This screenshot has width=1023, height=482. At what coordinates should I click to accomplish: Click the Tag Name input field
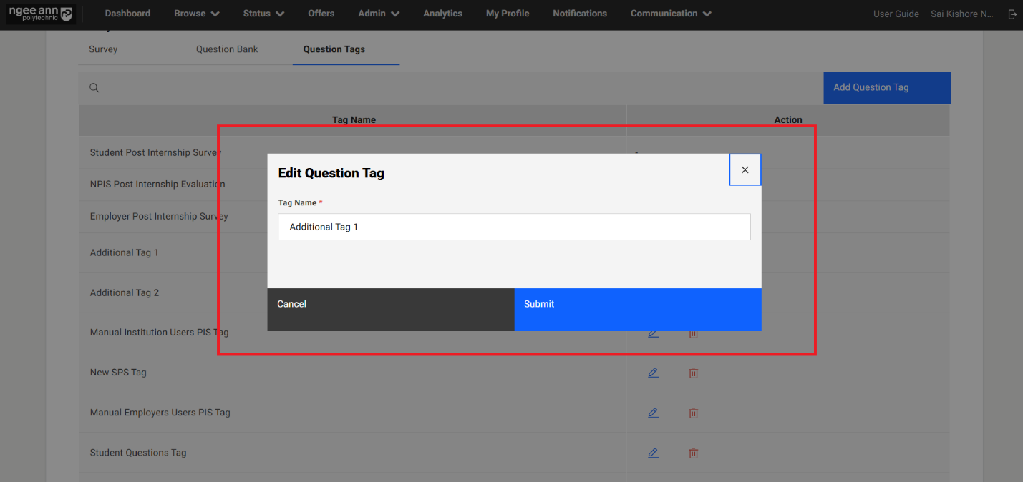coord(514,227)
